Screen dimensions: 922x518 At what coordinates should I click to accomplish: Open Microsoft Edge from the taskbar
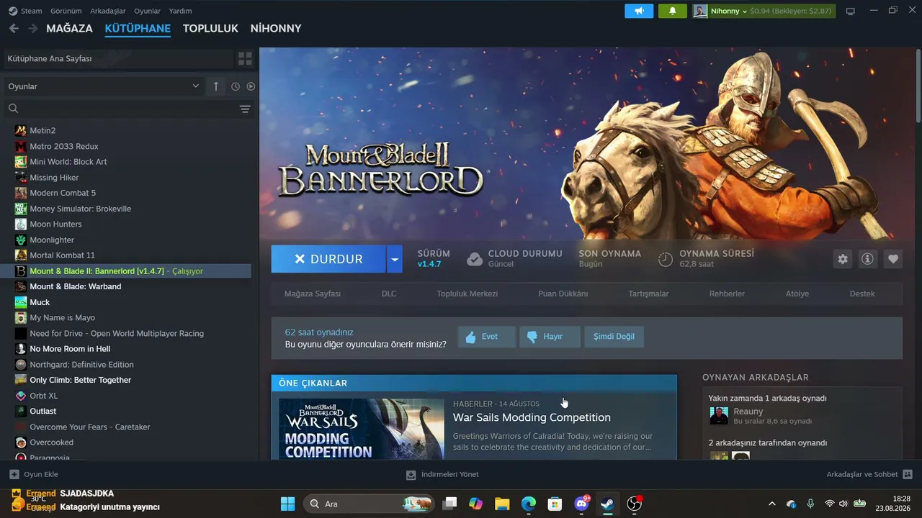click(x=529, y=504)
